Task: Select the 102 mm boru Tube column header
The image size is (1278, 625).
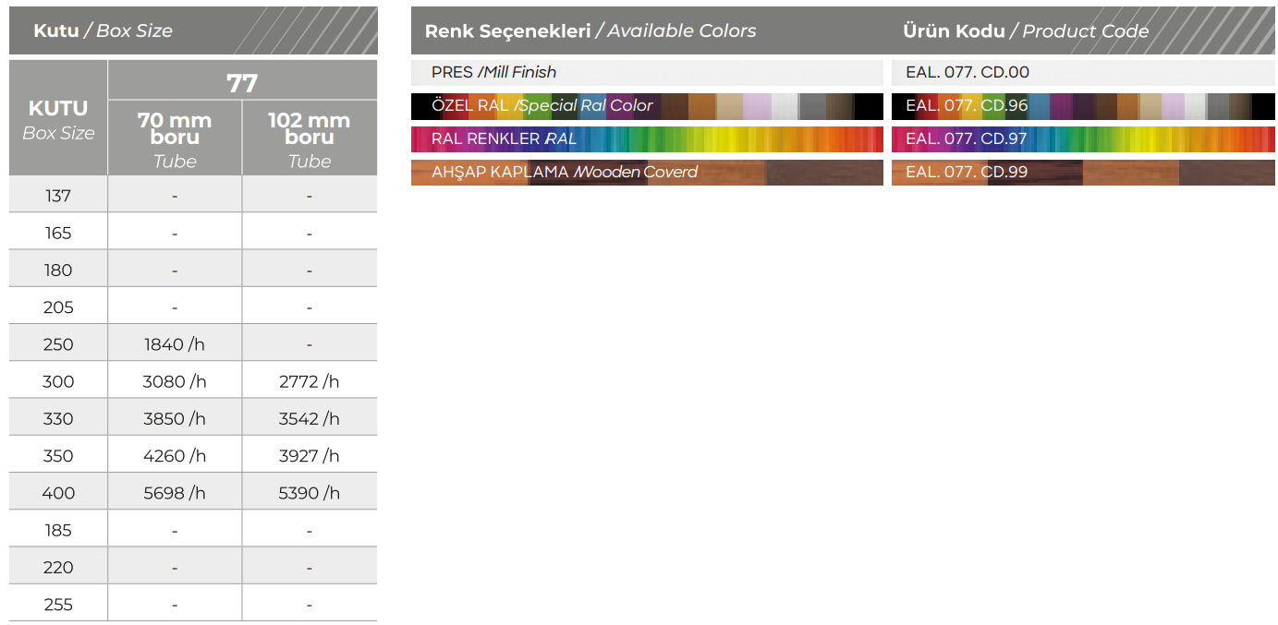Action: click(x=309, y=138)
